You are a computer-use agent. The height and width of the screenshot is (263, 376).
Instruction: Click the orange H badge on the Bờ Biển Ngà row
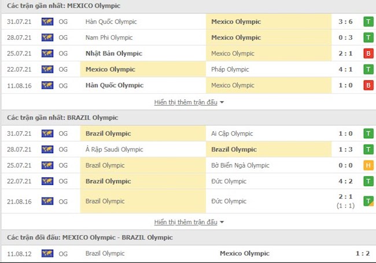coord(368,165)
